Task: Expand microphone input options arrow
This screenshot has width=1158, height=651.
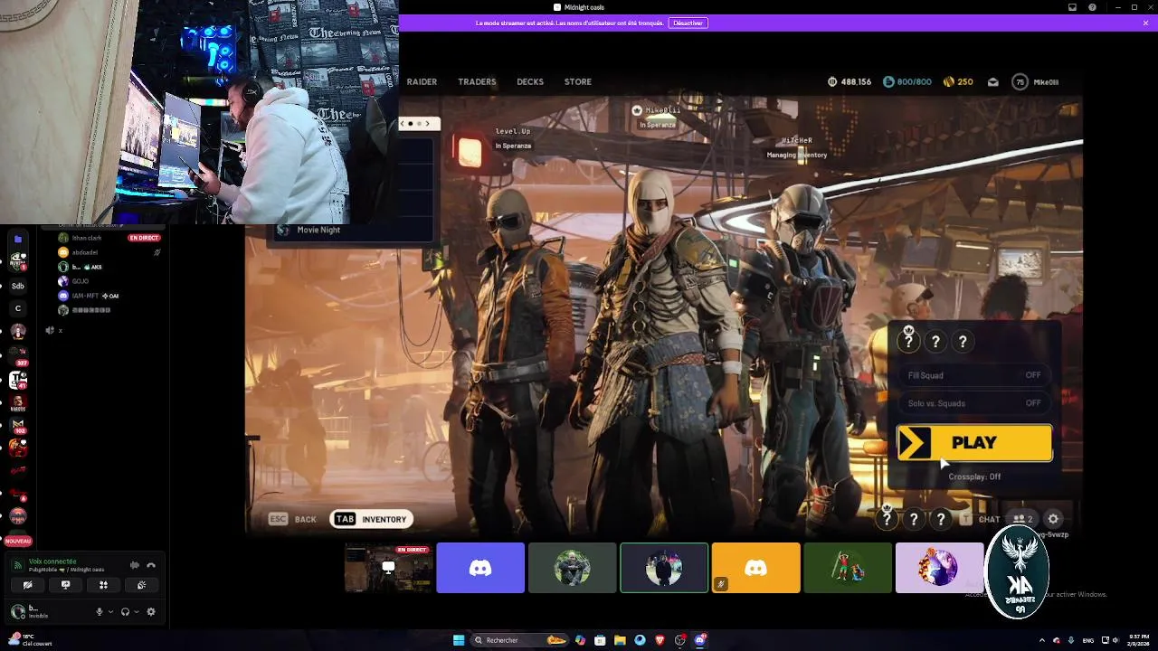Action: click(110, 612)
